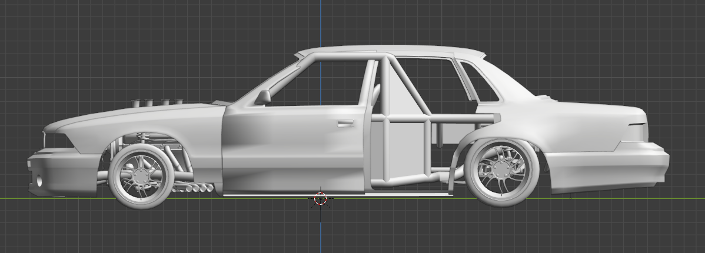705x253 pixels.
Task: Select the roof panel of the car
Action: 390,51
